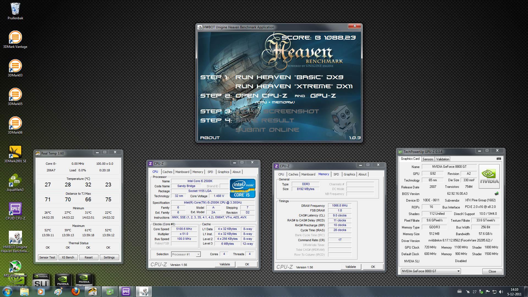528x297 pixels.
Task: Open SPD tab in left CPU-Z window
Action: click(x=210, y=172)
